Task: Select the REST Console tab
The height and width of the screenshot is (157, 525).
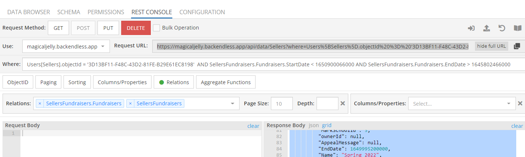Action: [x=152, y=12]
